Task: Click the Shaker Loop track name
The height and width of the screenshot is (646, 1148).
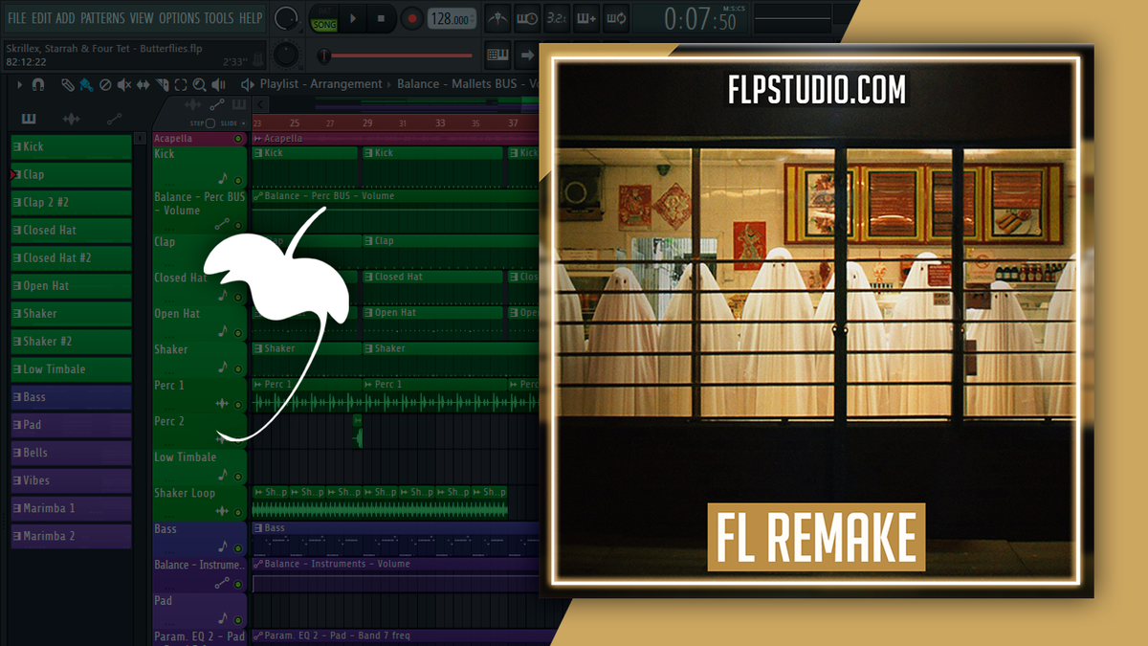Action: pos(187,492)
